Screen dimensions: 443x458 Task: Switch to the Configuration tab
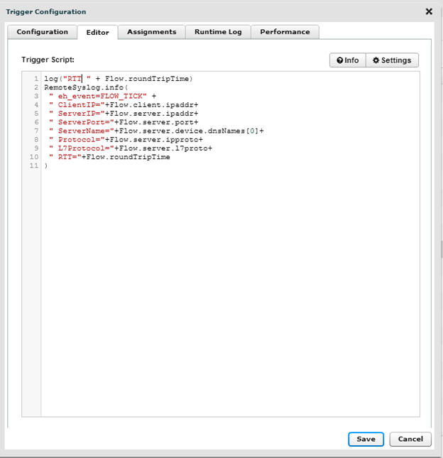pos(43,32)
